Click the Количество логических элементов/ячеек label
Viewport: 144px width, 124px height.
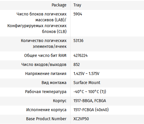point(44,43)
